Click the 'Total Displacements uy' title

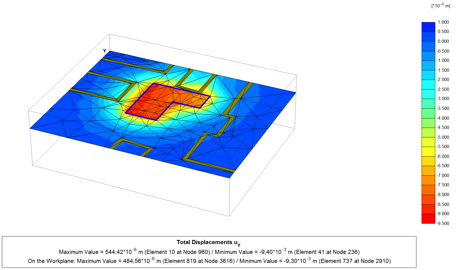(x=209, y=242)
